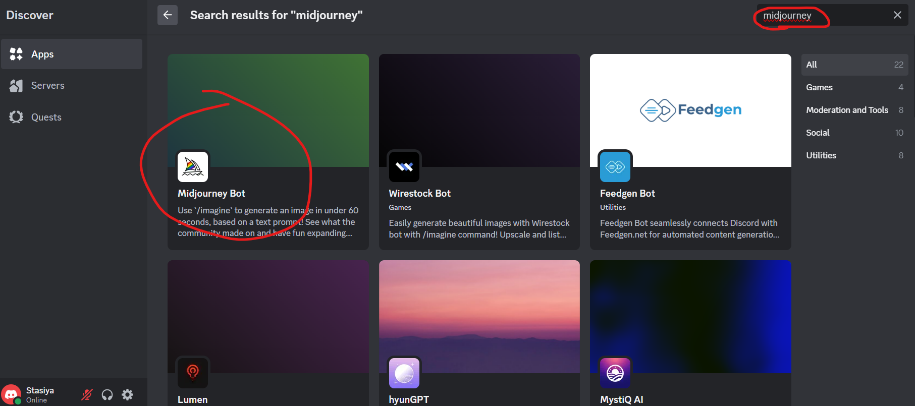Click the Servers sidebar icon
915x406 pixels.
16,86
